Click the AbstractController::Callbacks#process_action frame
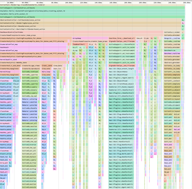The height and width of the screenshot is (189, 192). pos(91,20)
